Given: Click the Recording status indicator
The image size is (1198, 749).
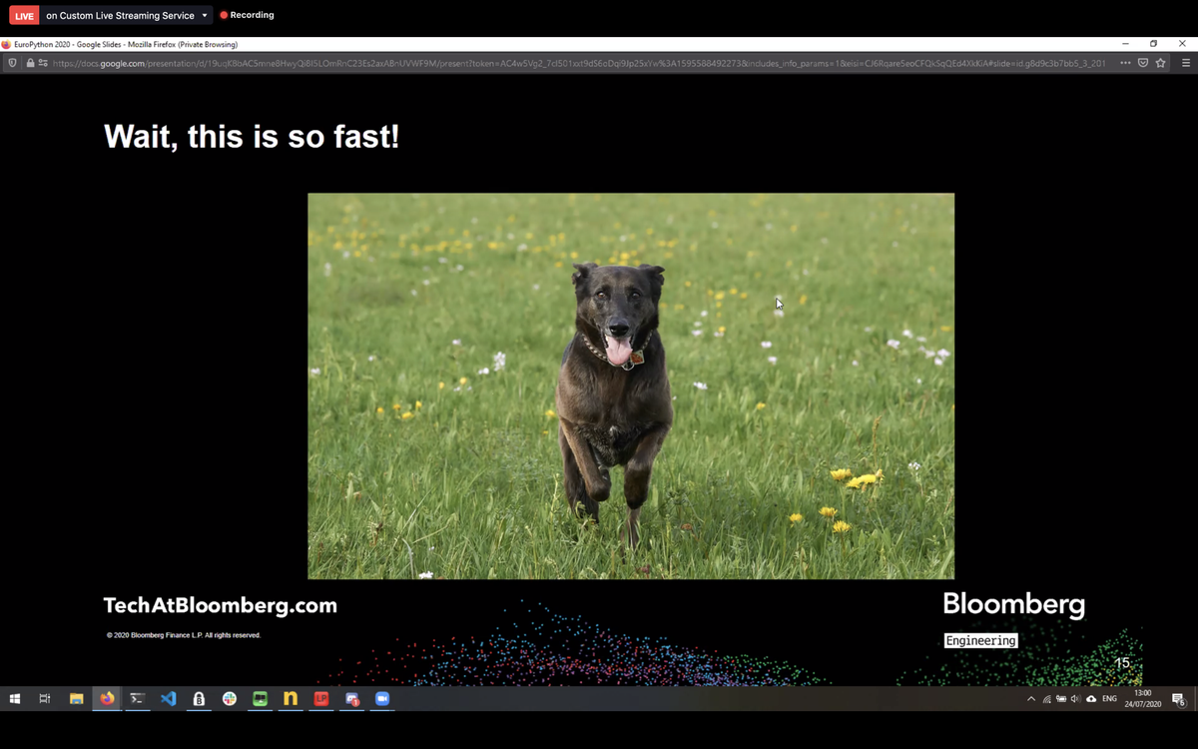Looking at the screenshot, I should pos(247,15).
